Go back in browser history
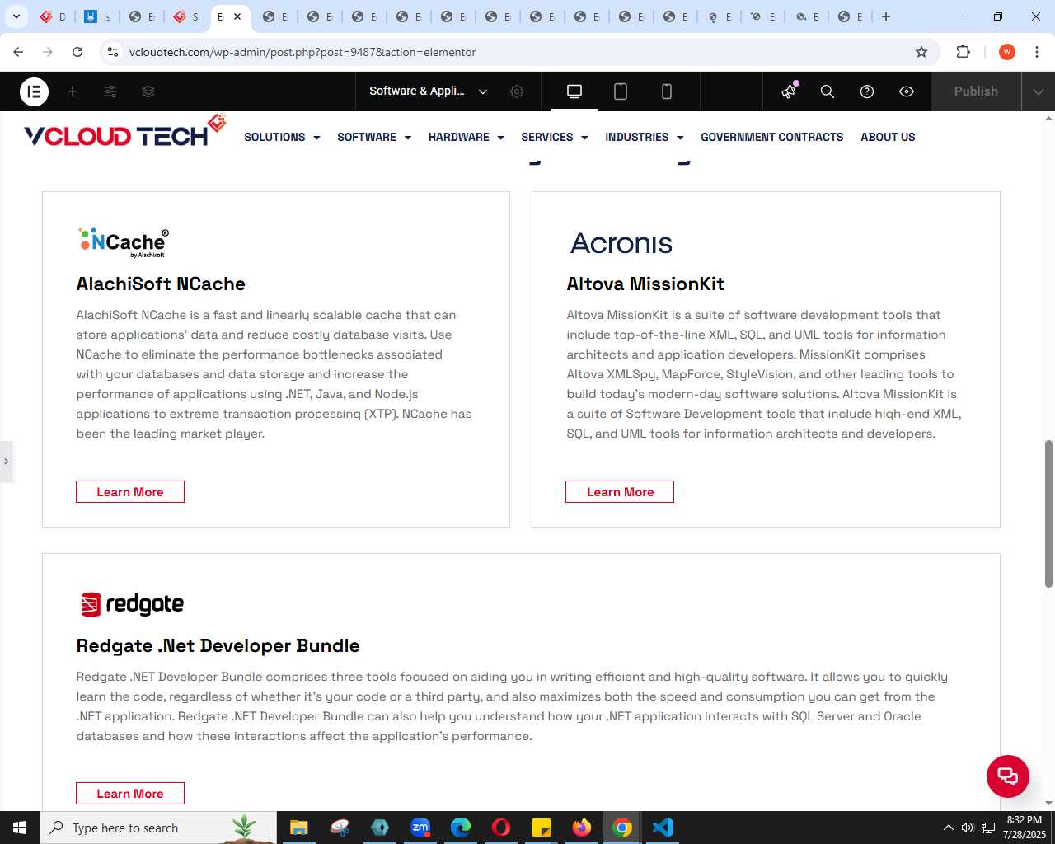Viewport: 1055px width, 844px height. pos(18,52)
